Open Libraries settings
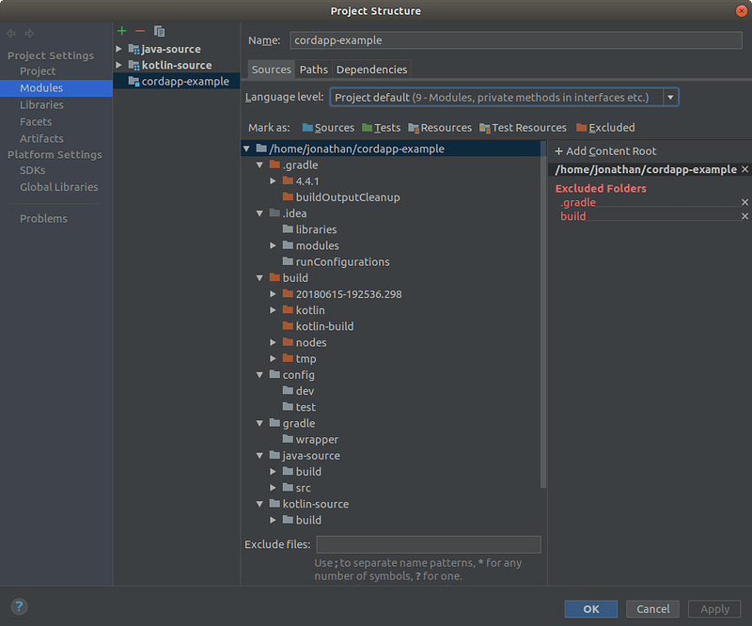The height and width of the screenshot is (626, 752). pyautogui.click(x=41, y=104)
